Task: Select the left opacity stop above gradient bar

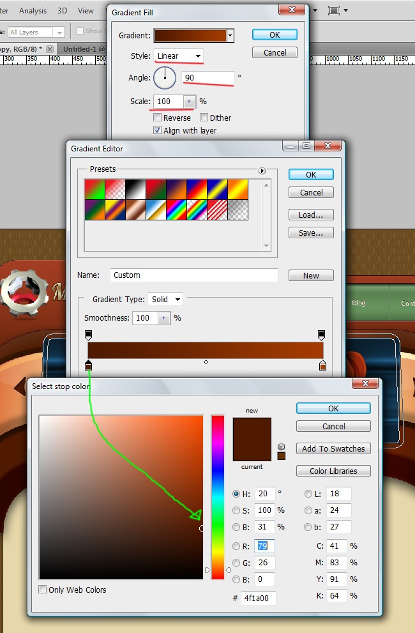Action: coord(88,335)
